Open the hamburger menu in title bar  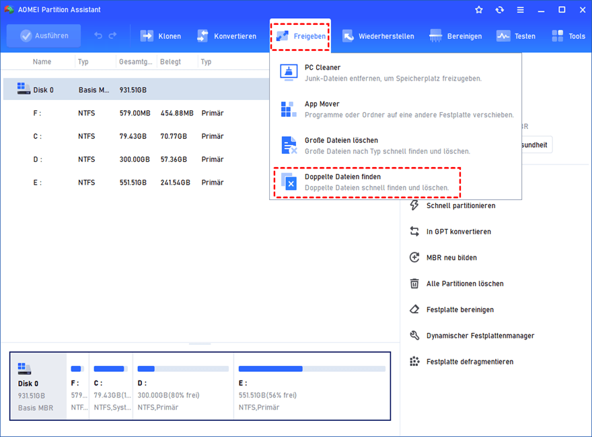pos(520,10)
